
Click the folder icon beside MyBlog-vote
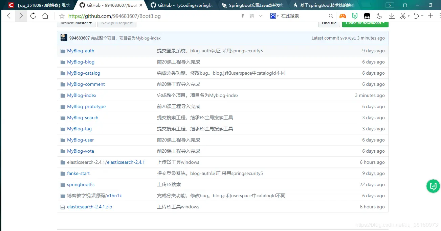[x=63, y=151]
